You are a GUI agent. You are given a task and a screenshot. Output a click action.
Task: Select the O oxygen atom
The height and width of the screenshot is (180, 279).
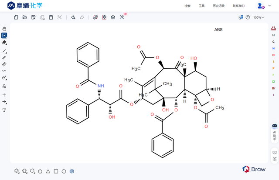point(273,55)
